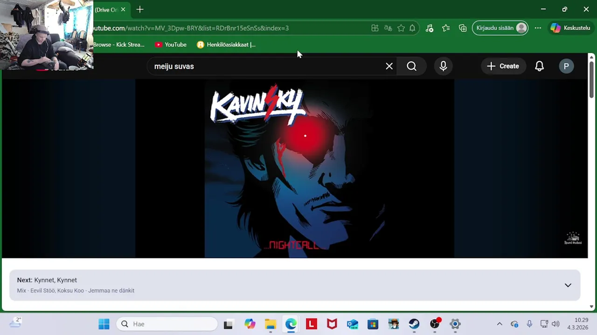Open a new browser tab
The width and height of the screenshot is (597, 335).
click(140, 9)
